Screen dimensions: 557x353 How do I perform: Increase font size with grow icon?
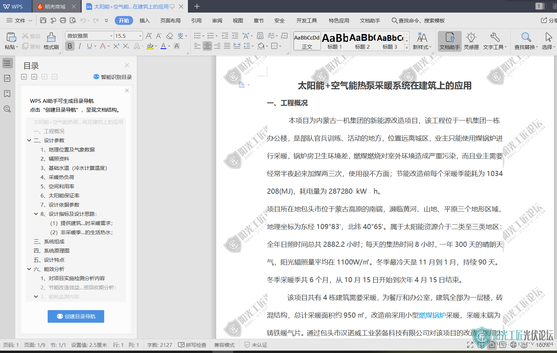tap(149, 36)
